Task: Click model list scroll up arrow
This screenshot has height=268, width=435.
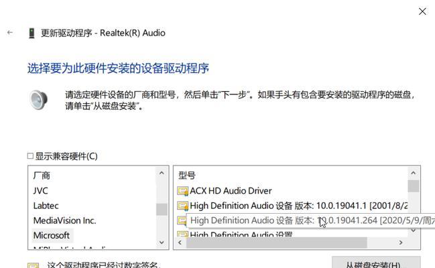Action: coord(414,173)
